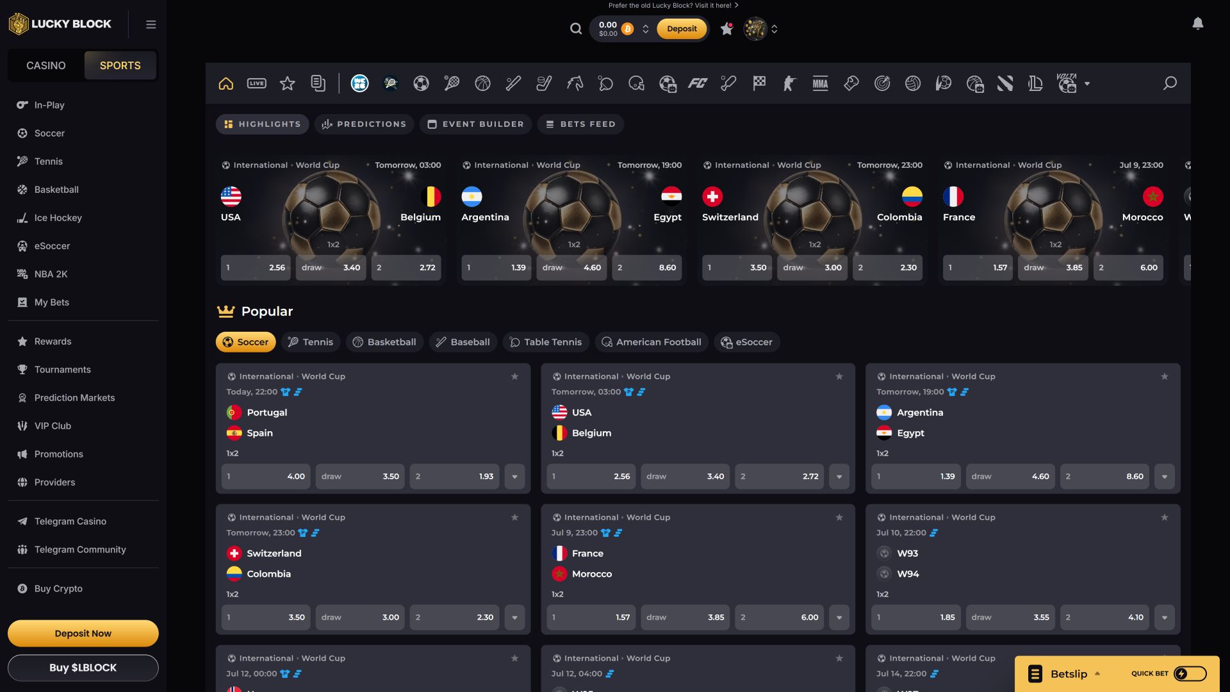Open the rewards star icon in header
This screenshot has width=1230, height=692.
[x=726, y=29]
